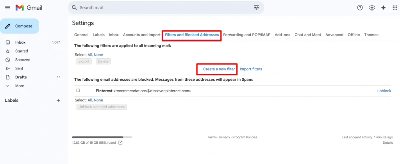Viewport: 400px width, 164px height.
Task: Tick the Pinterest blocked address checkbox
Action: (x=78, y=91)
